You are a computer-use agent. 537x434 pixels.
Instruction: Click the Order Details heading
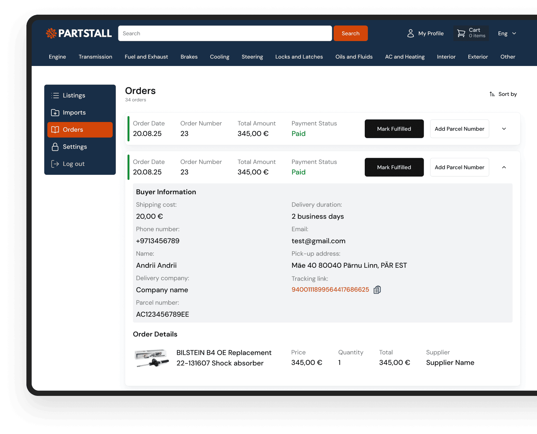pos(155,334)
